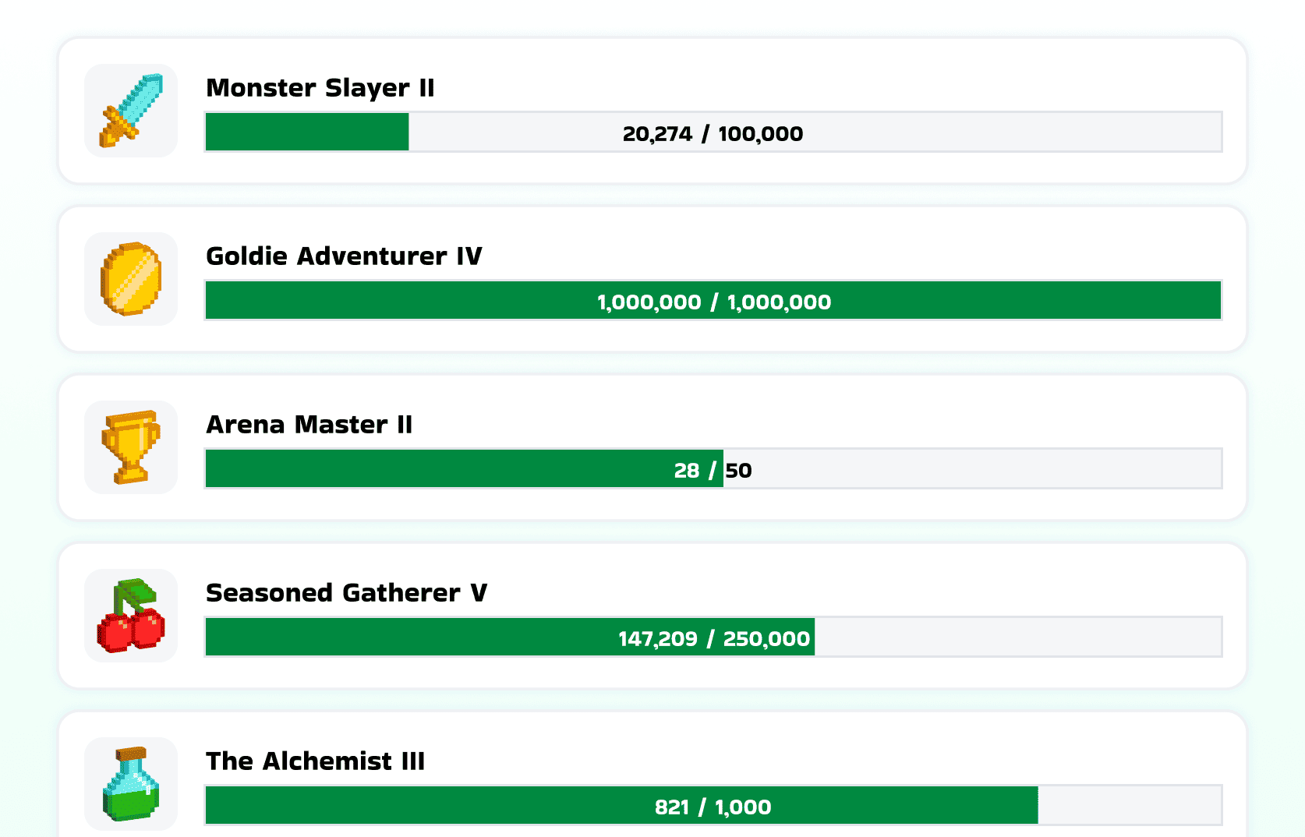The height and width of the screenshot is (837, 1305).
Task: Click the 821 / 1,000 progress bar
Action: (x=713, y=806)
